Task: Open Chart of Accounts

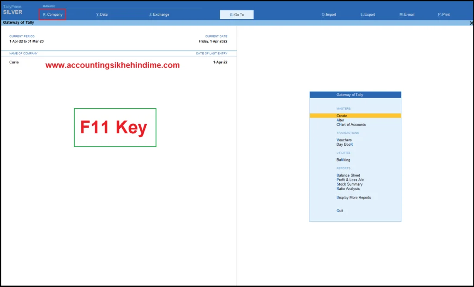Action: (x=351, y=125)
